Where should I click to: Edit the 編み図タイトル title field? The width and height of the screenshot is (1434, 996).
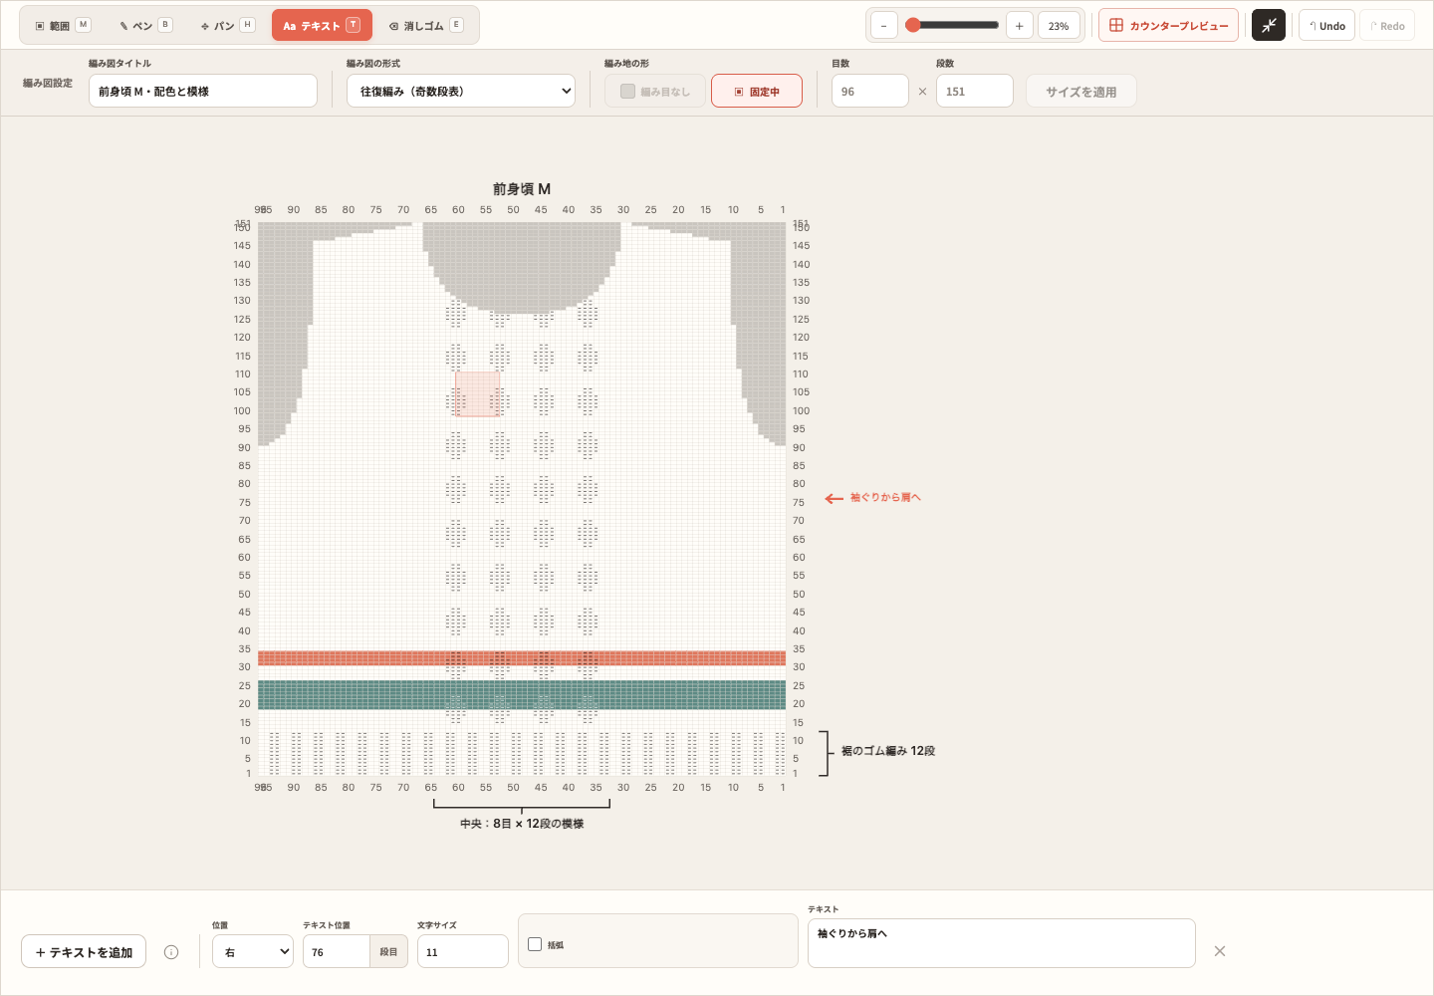203,91
